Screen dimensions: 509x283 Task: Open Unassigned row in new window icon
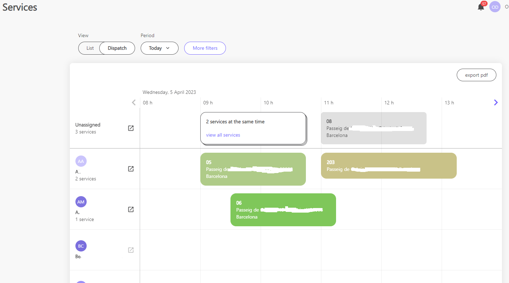pos(131,128)
